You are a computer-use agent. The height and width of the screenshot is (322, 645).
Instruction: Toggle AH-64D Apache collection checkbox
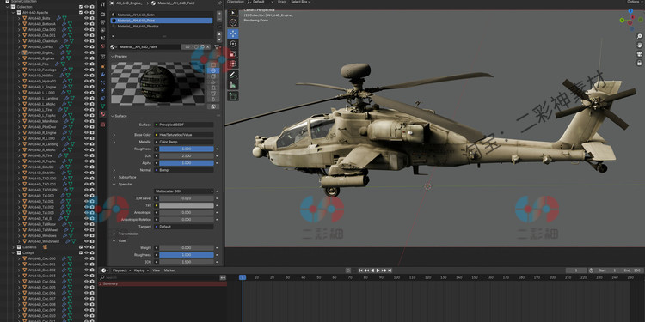click(x=81, y=12)
